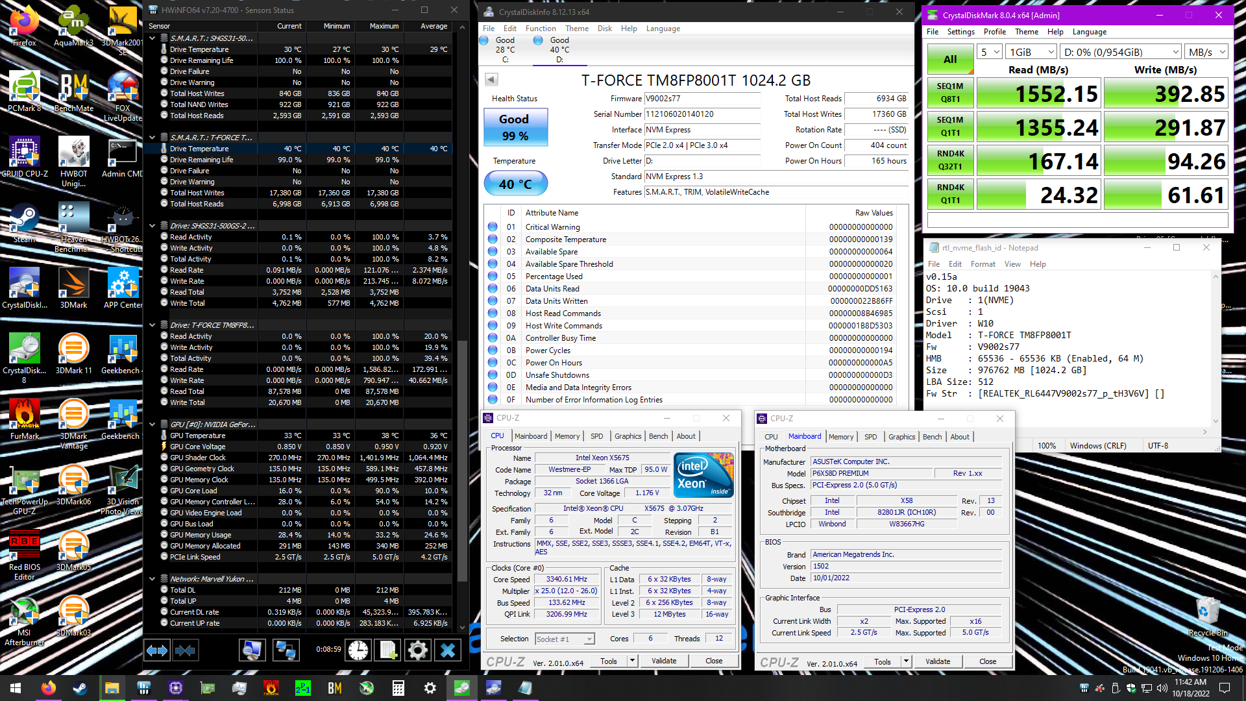Collapse Drive T-FORCE TM8FP8 sensor group
The width and height of the screenshot is (1246, 701).
[x=153, y=325]
